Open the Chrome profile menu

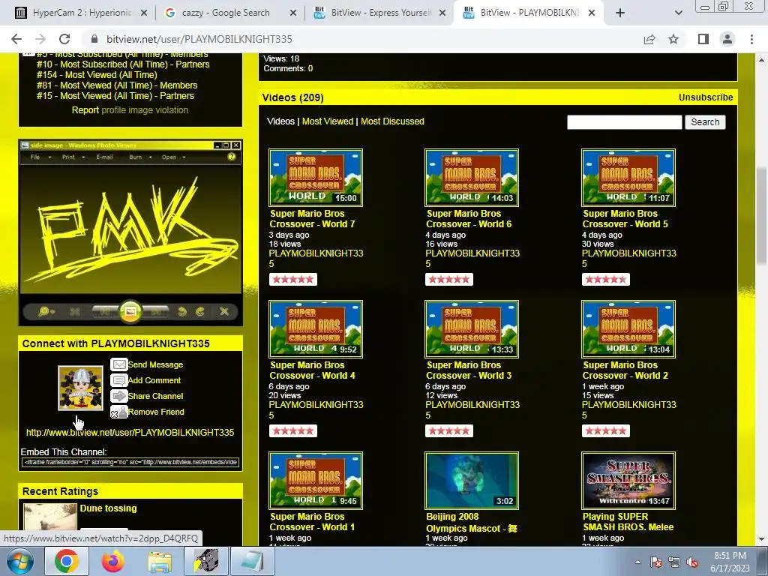(727, 39)
